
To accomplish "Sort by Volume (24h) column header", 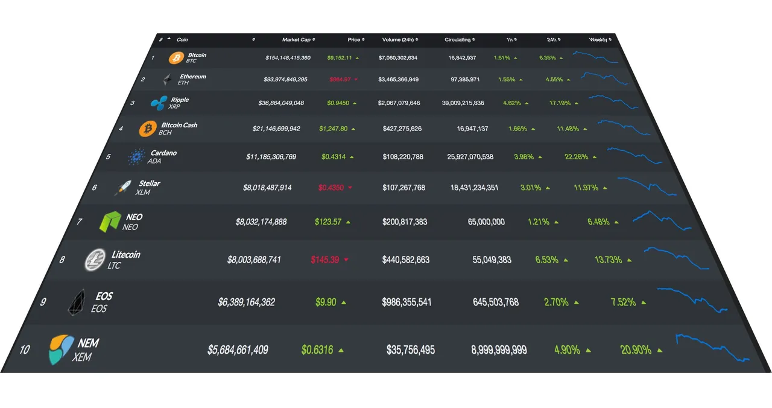I will 400,40.
